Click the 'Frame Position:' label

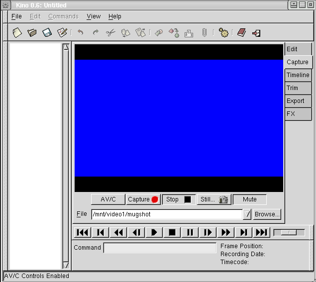(x=242, y=246)
